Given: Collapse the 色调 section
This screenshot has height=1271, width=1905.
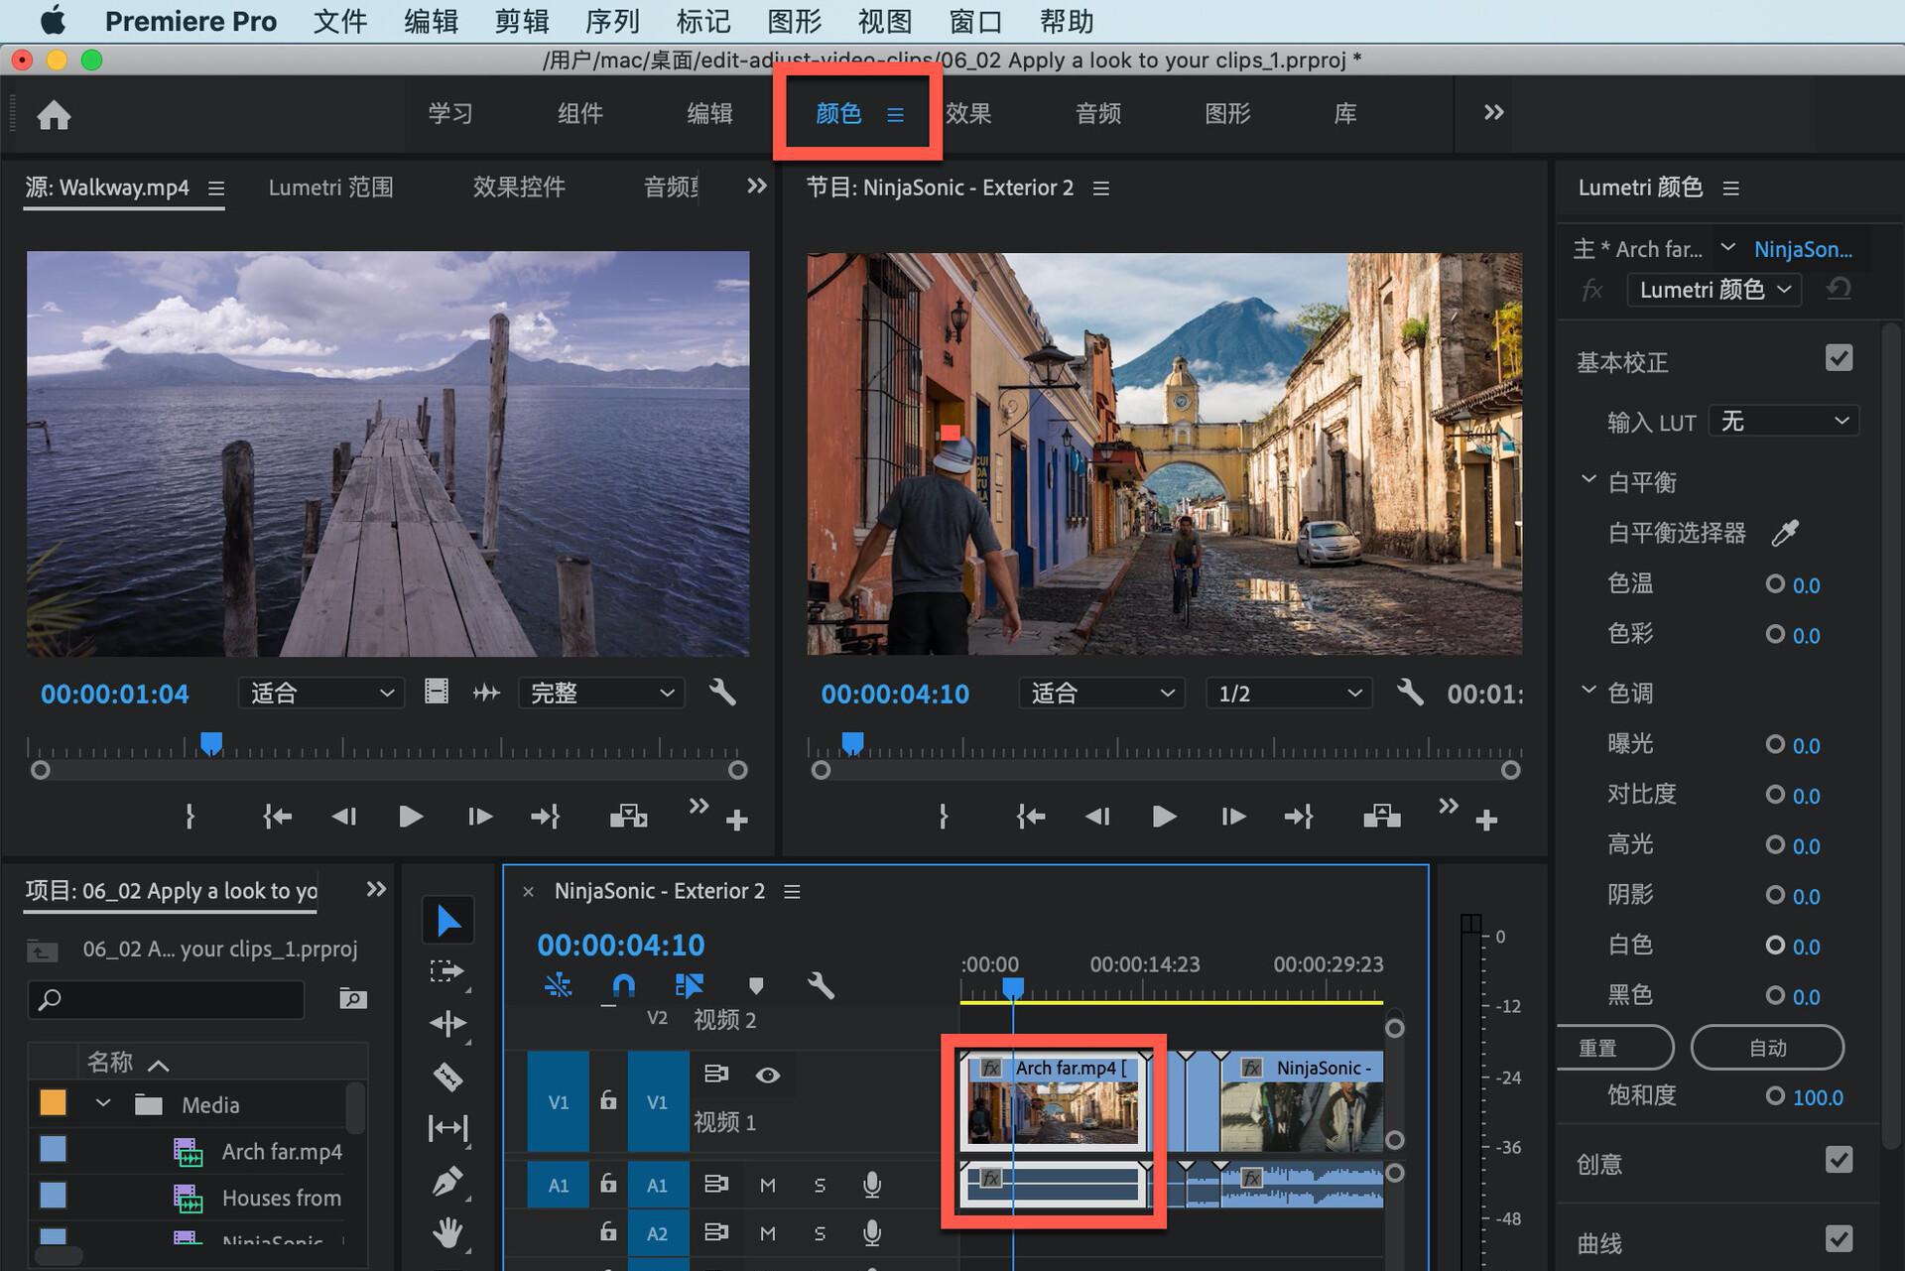Looking at the screenshot, I should pos(1588,691).
